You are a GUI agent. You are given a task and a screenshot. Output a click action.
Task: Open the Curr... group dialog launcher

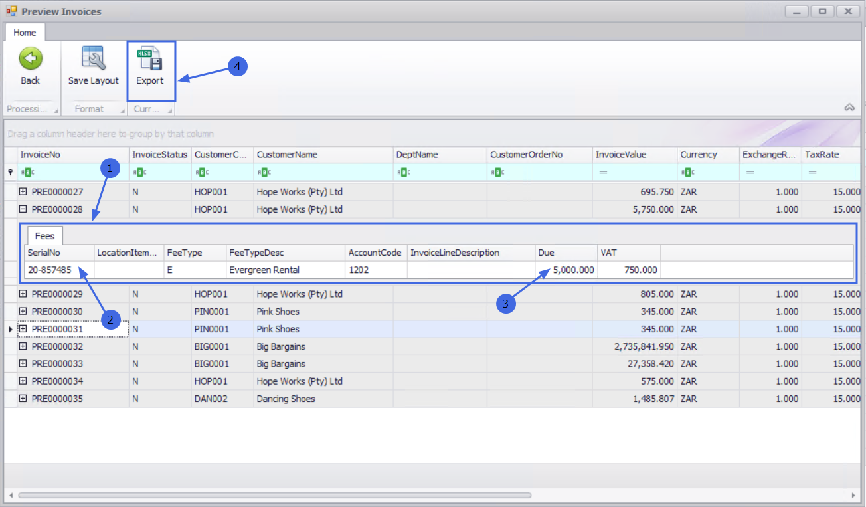170,110
